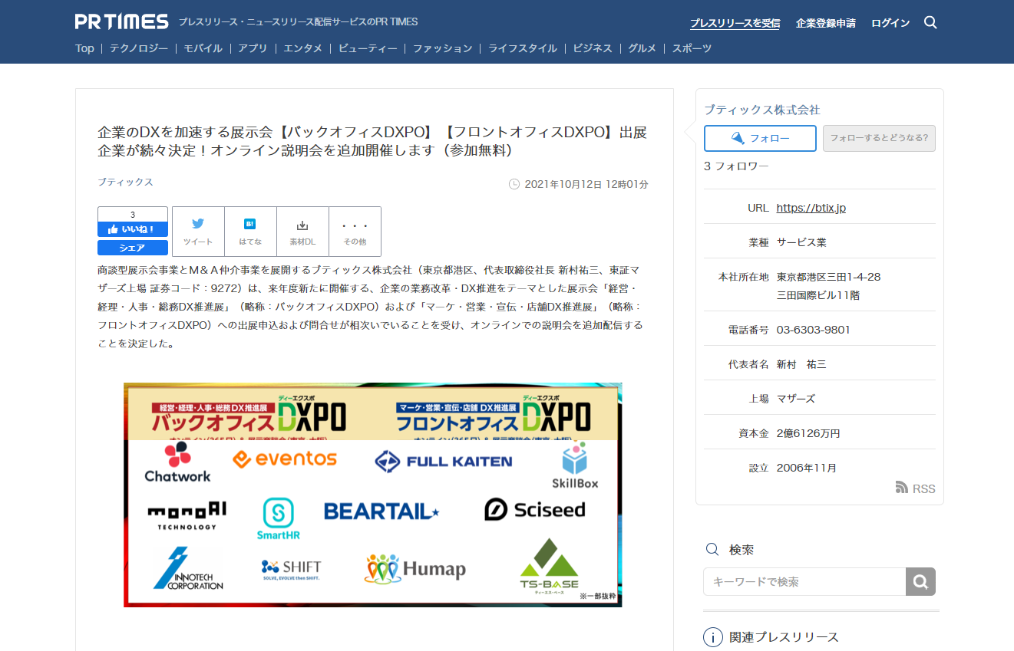The image size is (1014, 651).
Task: Focus the キーワードで検索 input field
Action: 804,581
